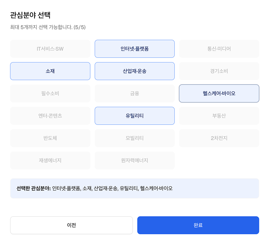Image resolution: width=269 pixels, height=242 pixels.
Task: Toggle off the 산업재·운송 chip
Action: (134, 71)
